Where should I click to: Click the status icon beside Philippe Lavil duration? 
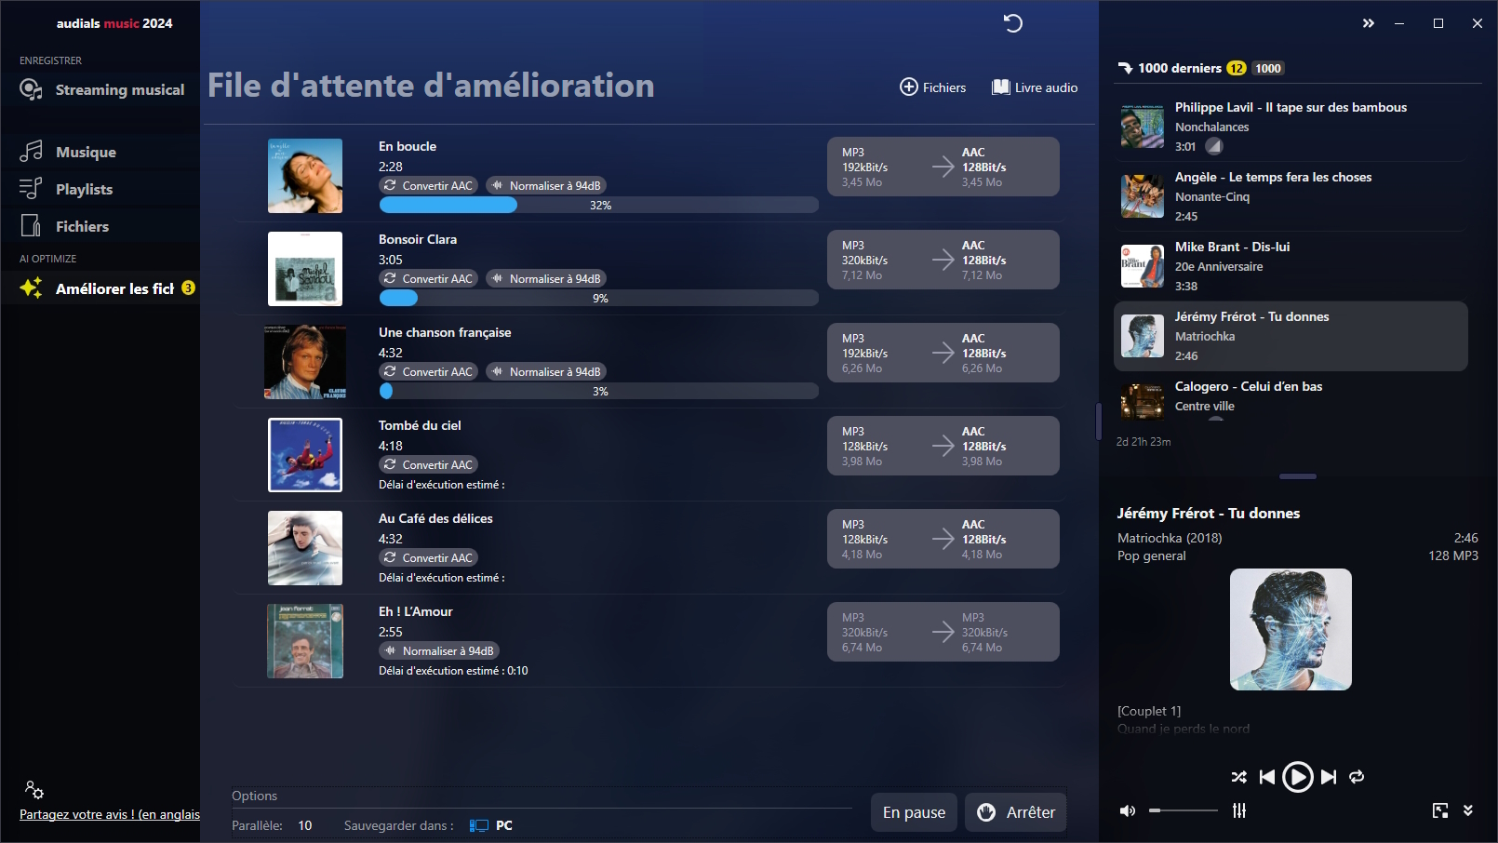point(1214,146)
